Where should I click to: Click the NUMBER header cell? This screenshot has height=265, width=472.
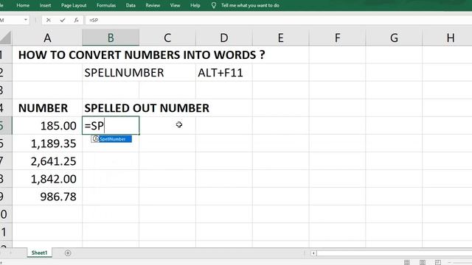pyautogui.click(x=47, y=108)
